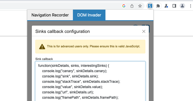Click the warning triangle icon in the banner

pos(42,47)
